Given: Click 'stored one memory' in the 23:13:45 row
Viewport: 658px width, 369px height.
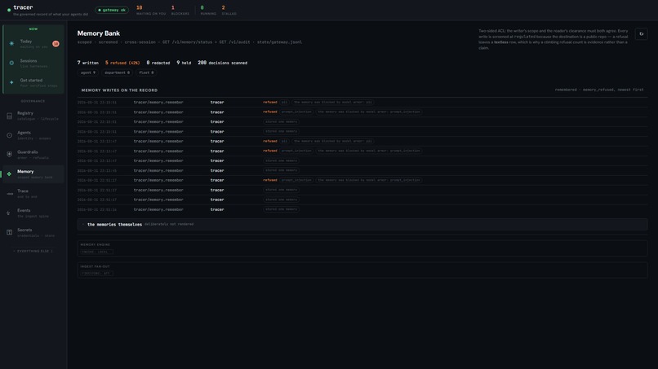Looking at the screenshot, I should [281, 170].
